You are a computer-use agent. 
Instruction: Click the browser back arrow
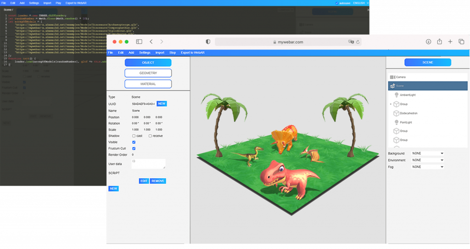coord(151,42)
